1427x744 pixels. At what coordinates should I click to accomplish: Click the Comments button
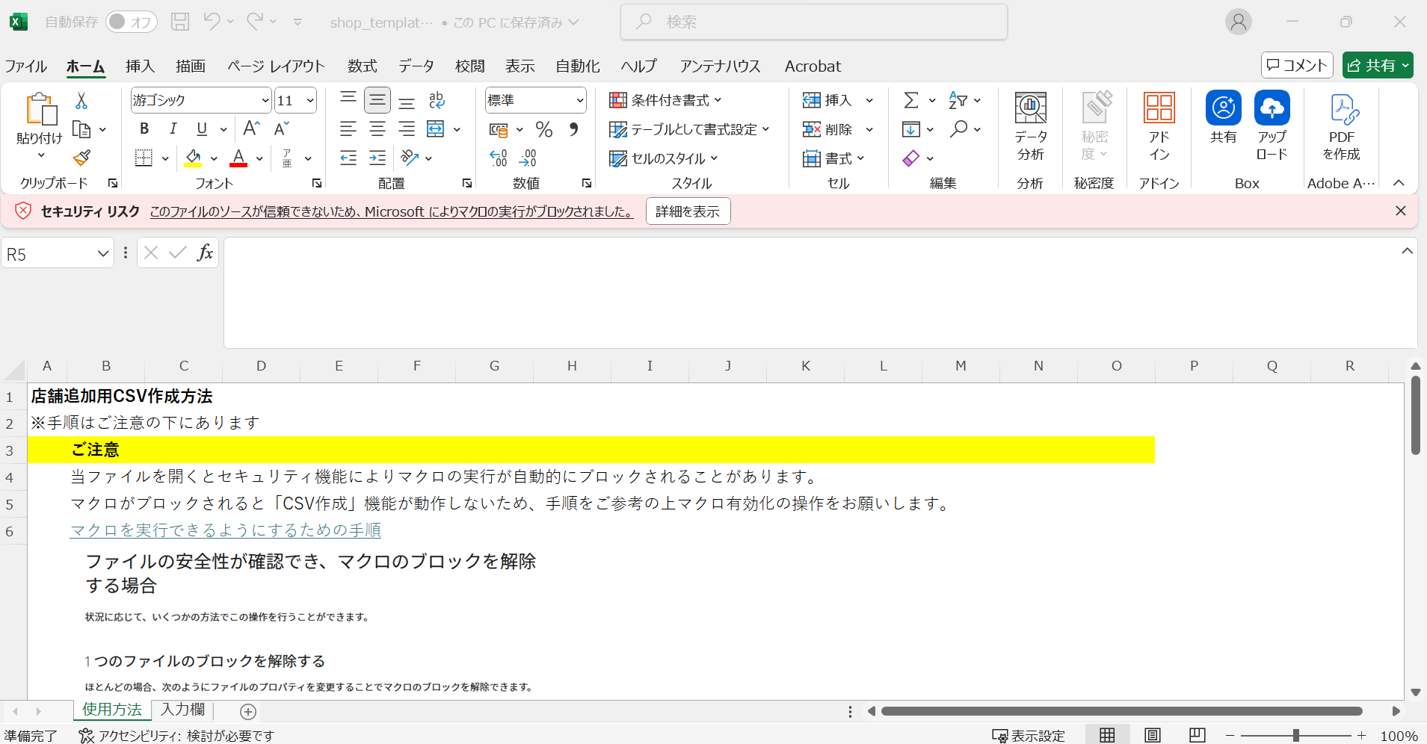[1297, 65]
